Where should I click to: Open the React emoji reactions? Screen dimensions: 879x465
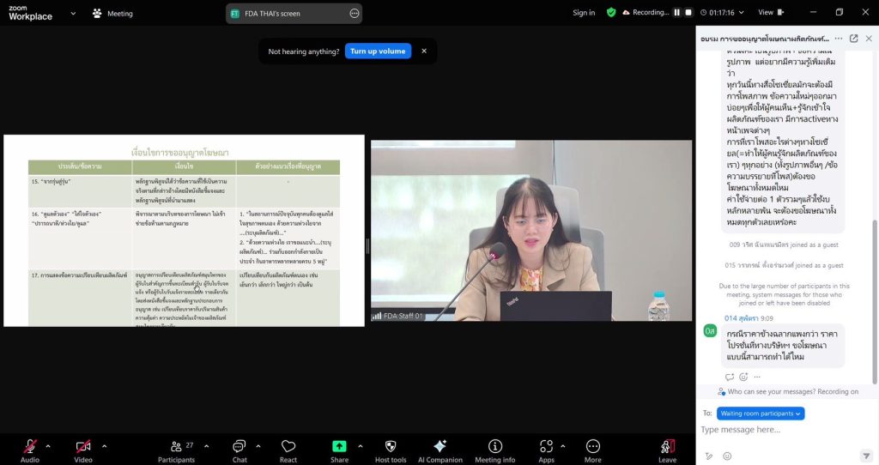tap(288, 449)
